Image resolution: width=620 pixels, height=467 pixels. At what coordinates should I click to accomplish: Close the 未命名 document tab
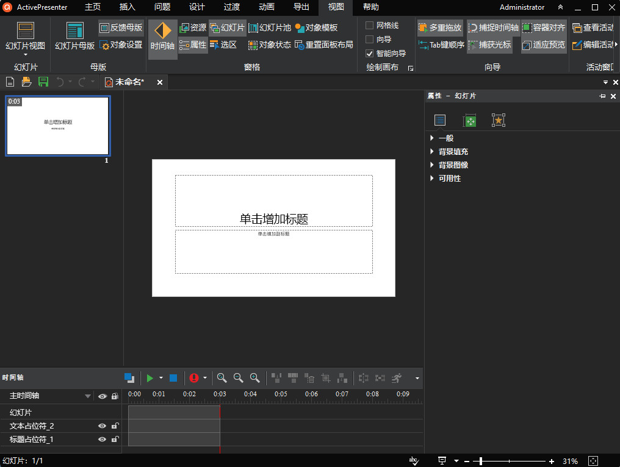160,82
